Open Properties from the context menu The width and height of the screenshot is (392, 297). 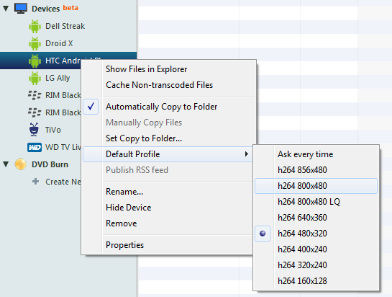click(x=124, y=245)
